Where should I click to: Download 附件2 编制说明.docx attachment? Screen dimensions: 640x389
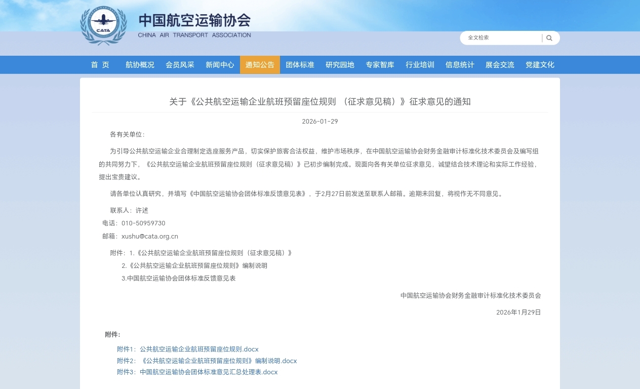218,361
